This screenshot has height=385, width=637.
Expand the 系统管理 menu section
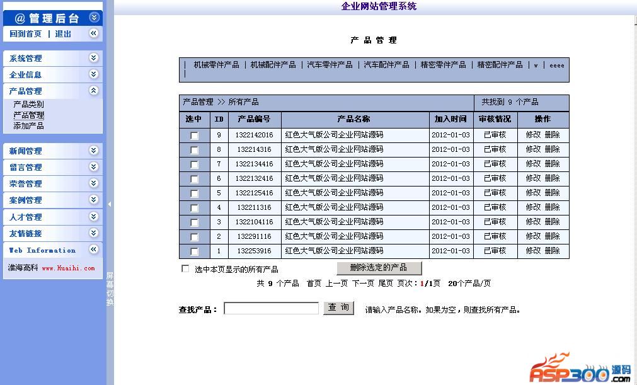click(94, 58)
